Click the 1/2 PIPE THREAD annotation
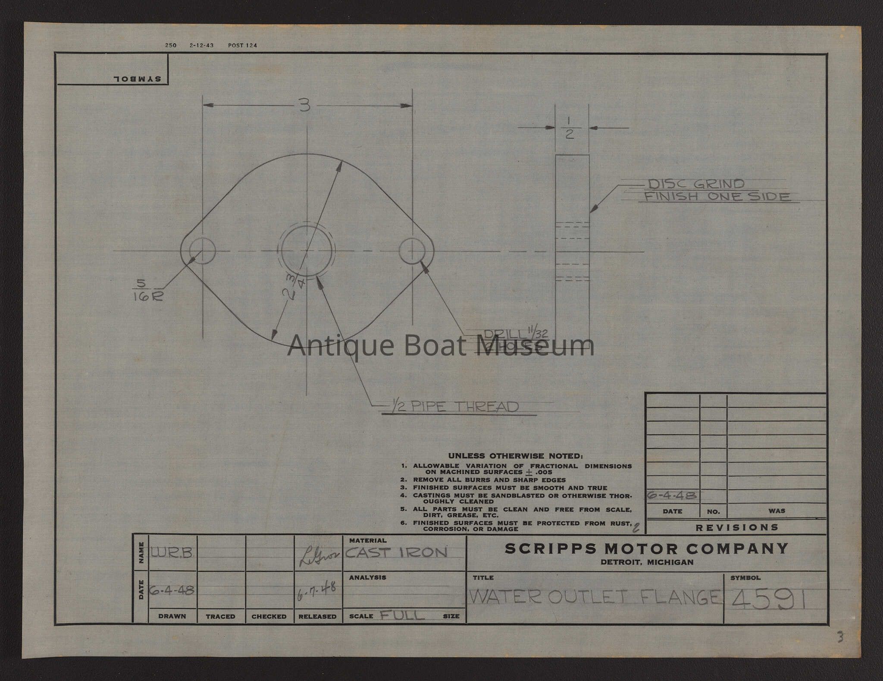 (454, 407)
